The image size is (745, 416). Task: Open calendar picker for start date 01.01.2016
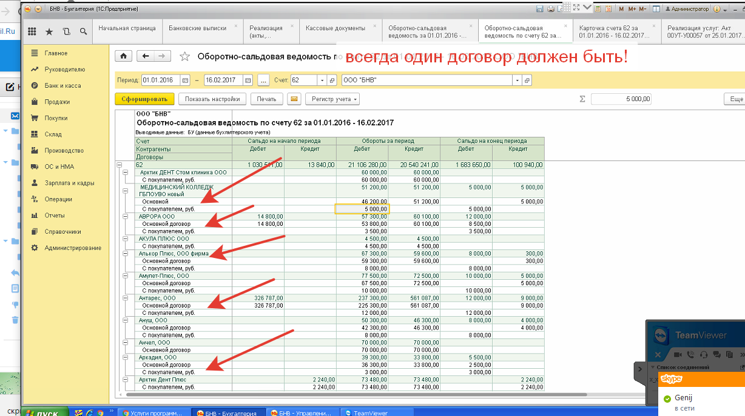pos(185,80)
